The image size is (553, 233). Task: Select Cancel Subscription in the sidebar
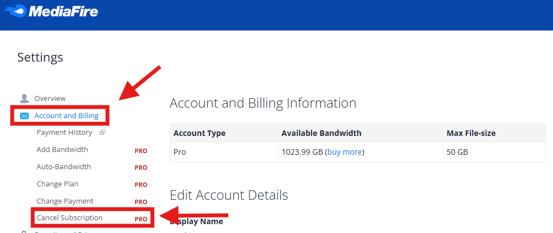[69, 218]
